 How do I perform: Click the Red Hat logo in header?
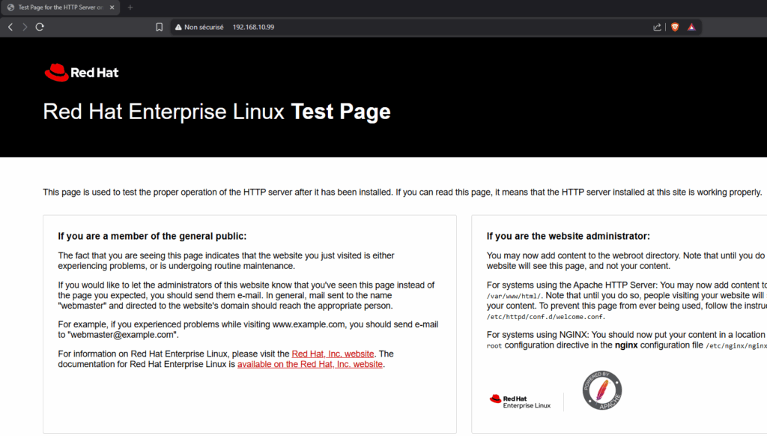81,73
